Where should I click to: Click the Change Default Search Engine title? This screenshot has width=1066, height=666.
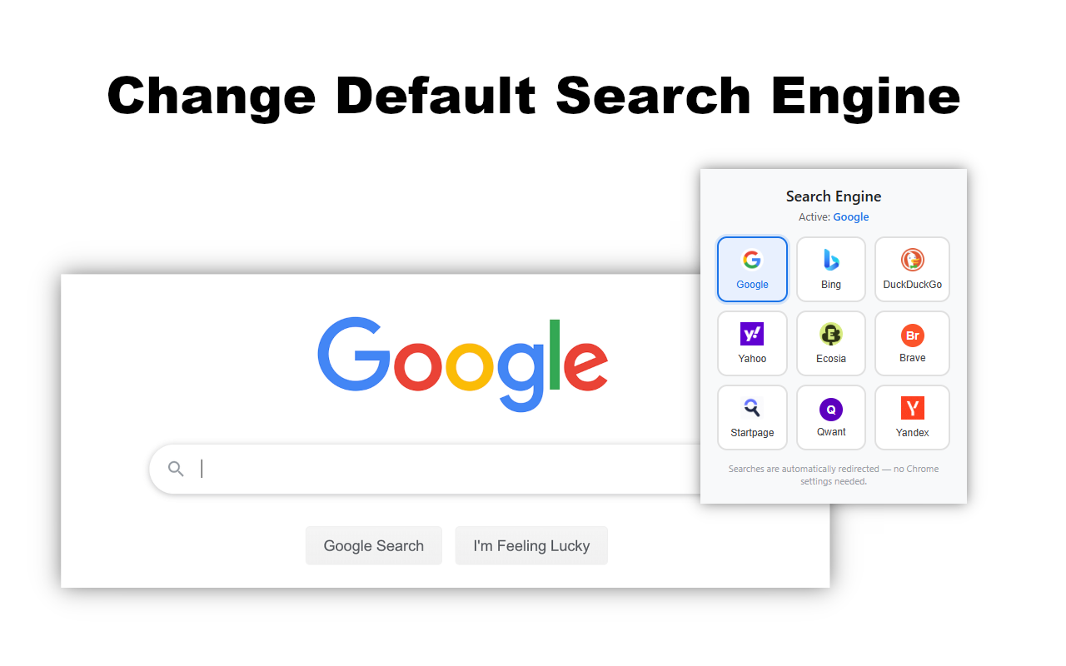534,97
